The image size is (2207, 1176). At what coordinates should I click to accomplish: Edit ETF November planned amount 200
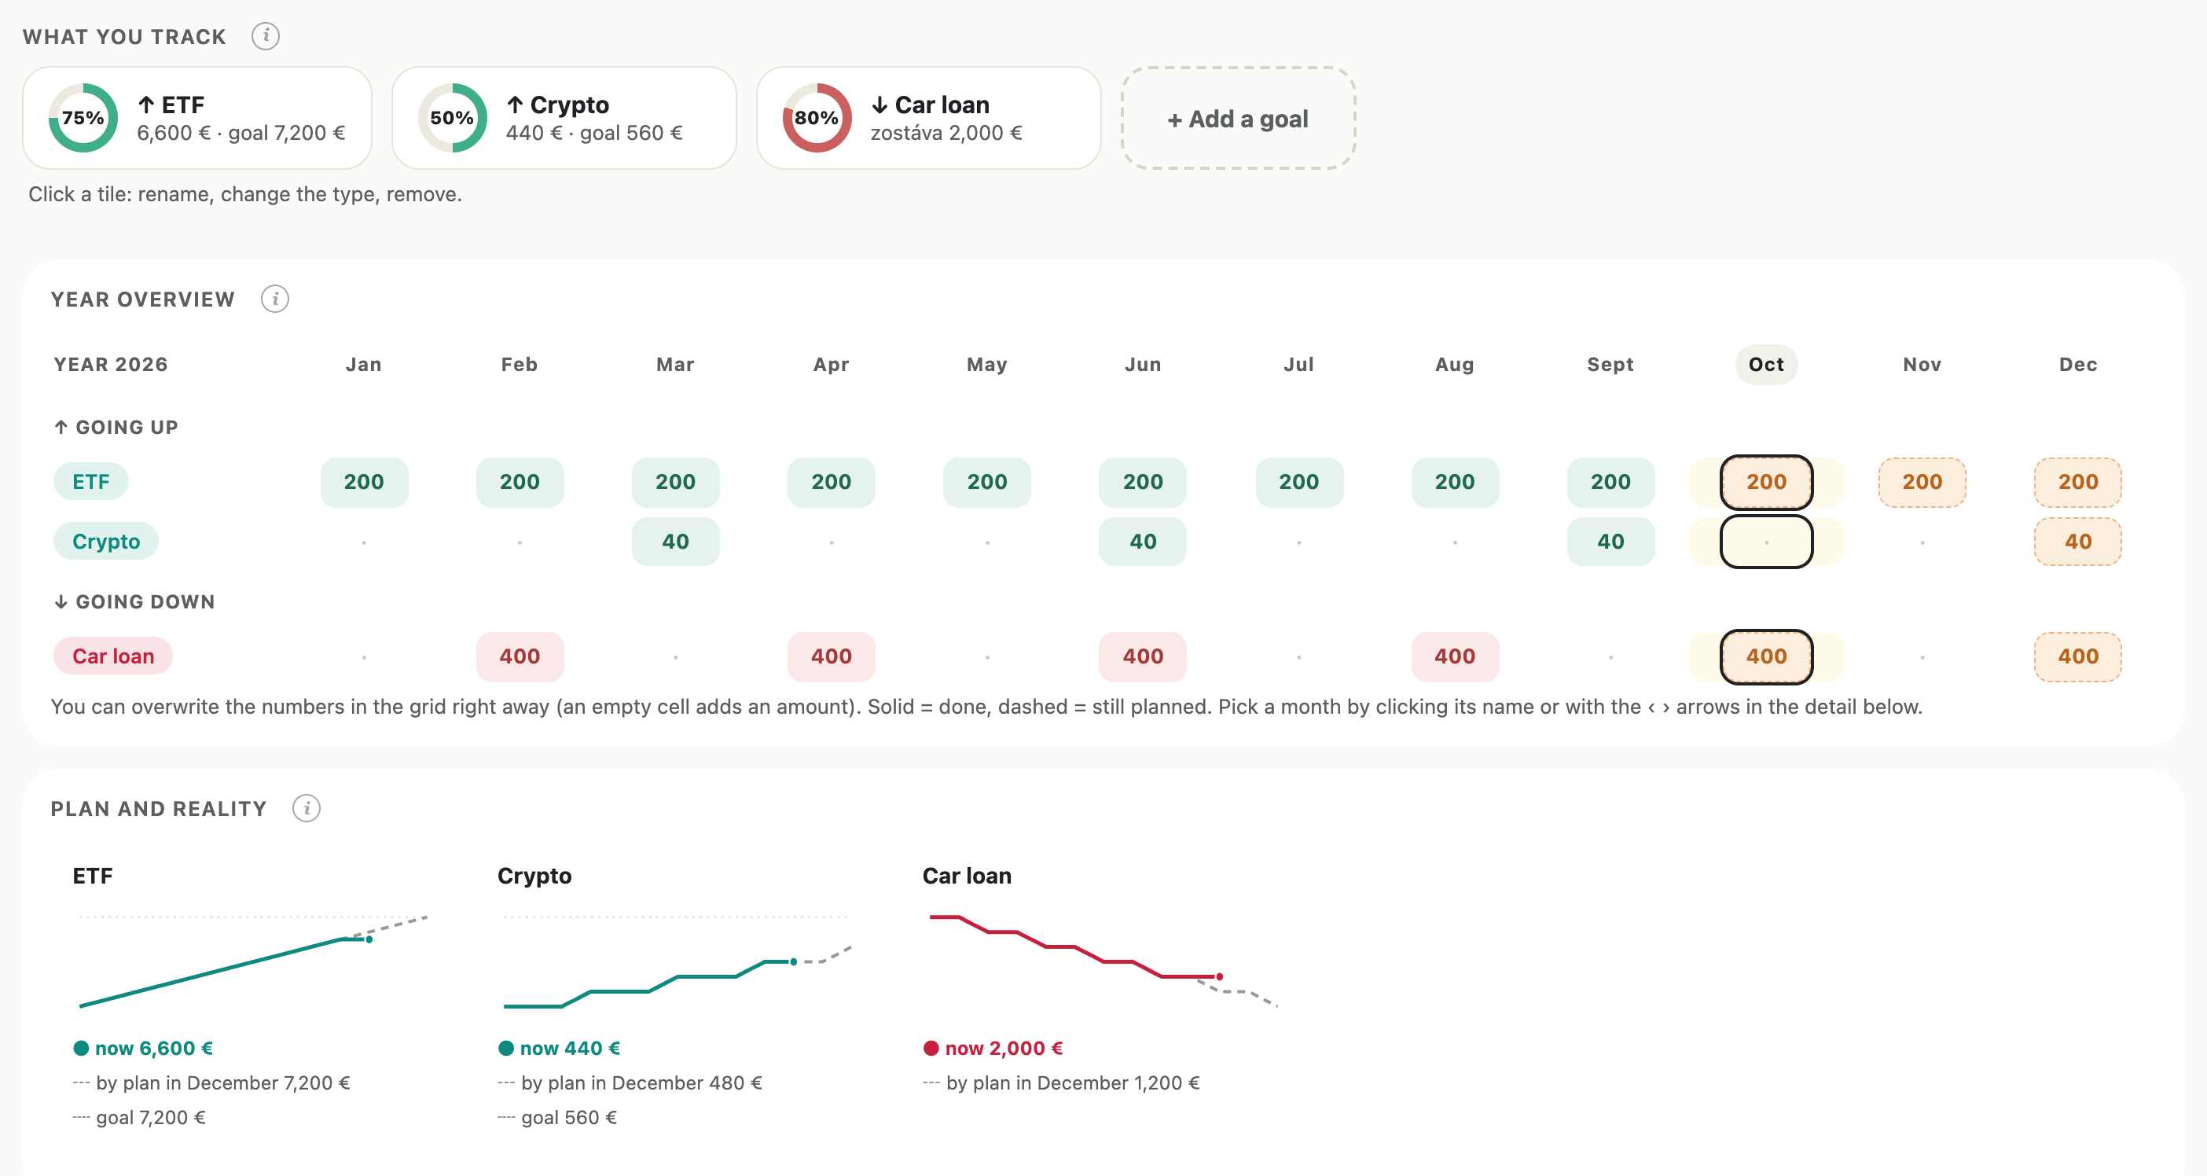(x=1922, y=483)
